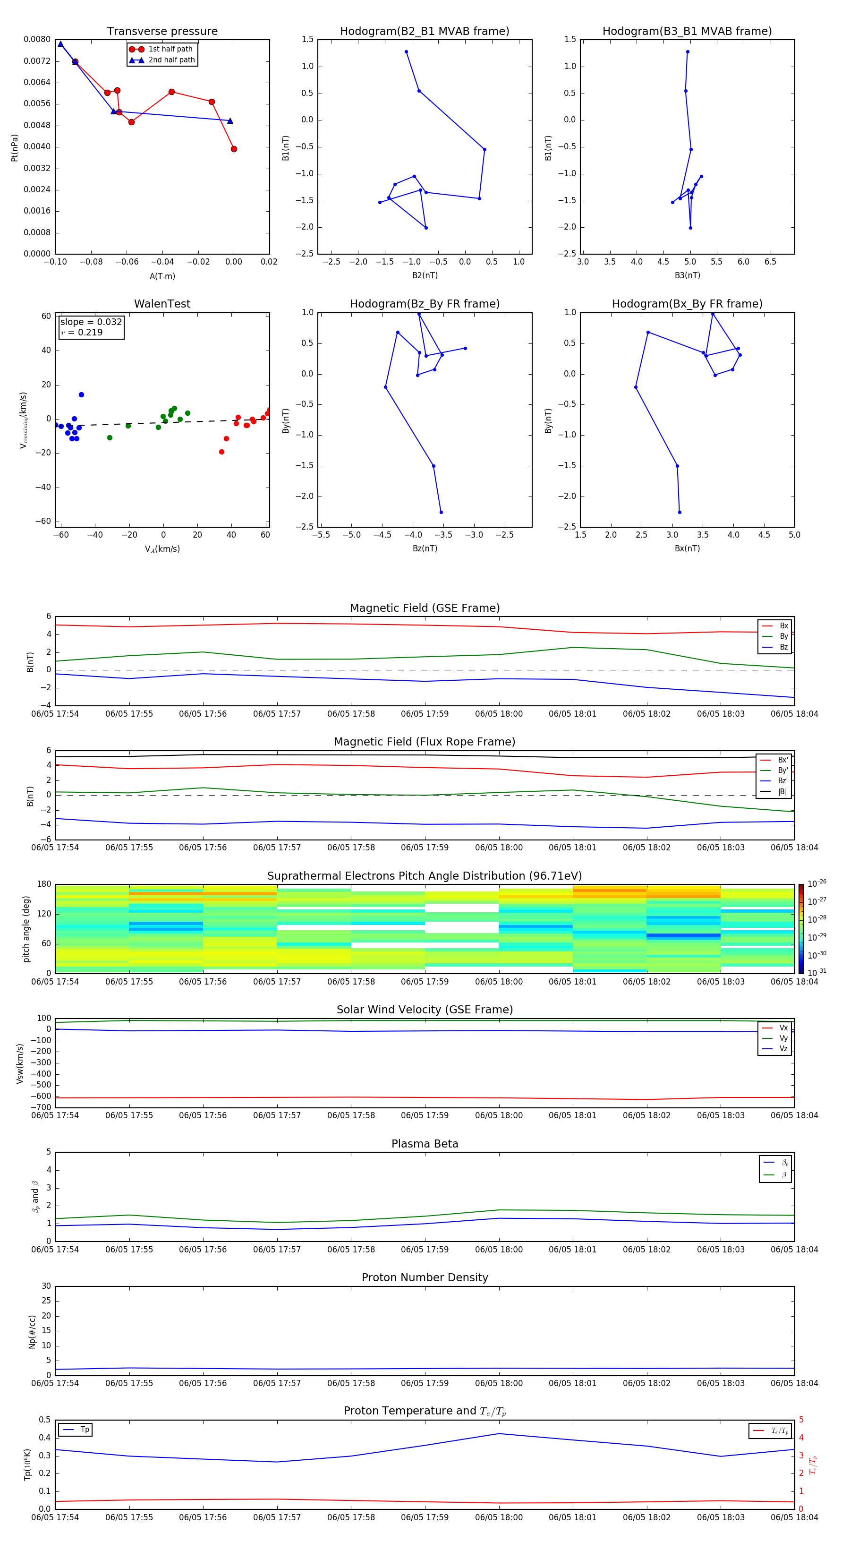
Task: Click the '1st half path' legend entry
Action: tap(161, 49)
